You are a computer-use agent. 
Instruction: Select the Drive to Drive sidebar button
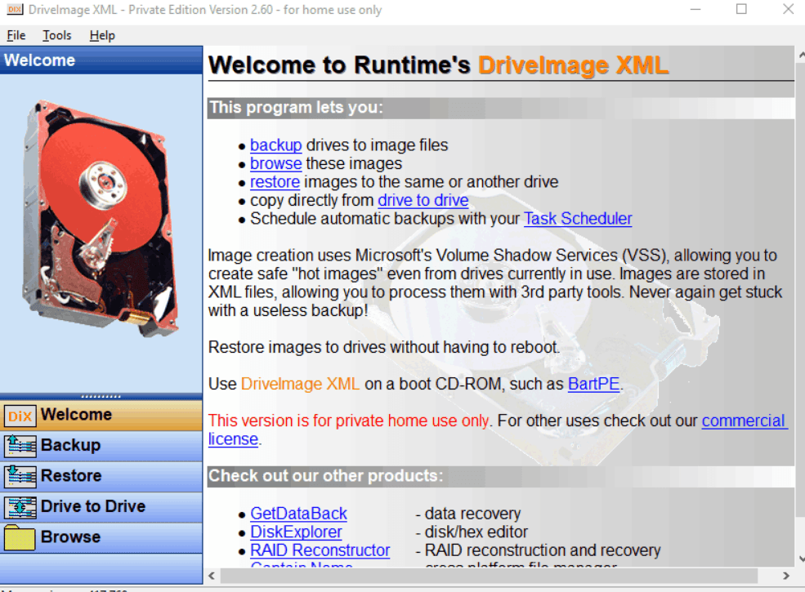pos(101,507)
